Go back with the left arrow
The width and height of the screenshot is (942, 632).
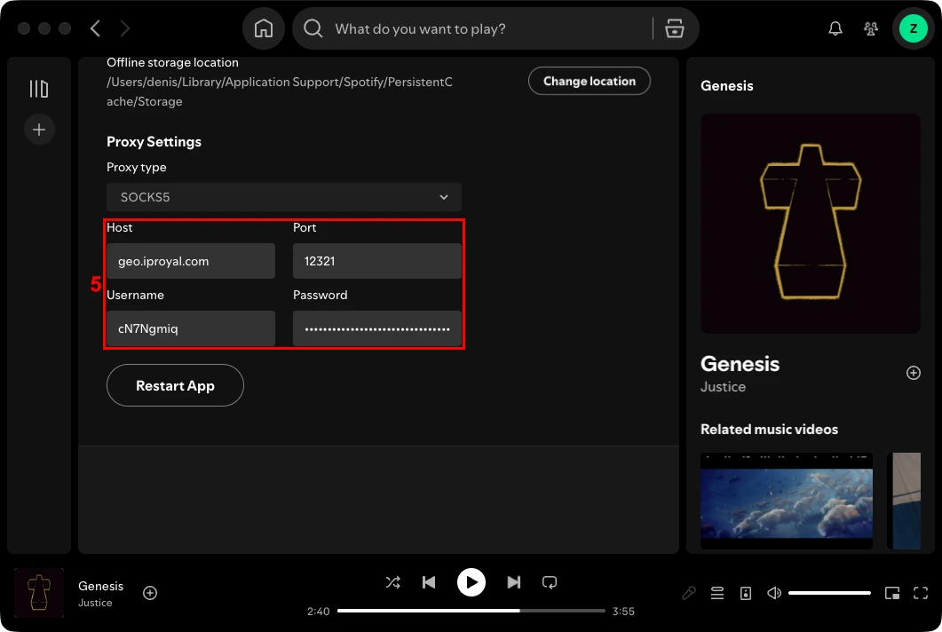tap(95, 28)
